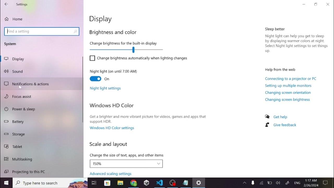
Task: Click the Get help link text
Action: [x=280, y=117]
